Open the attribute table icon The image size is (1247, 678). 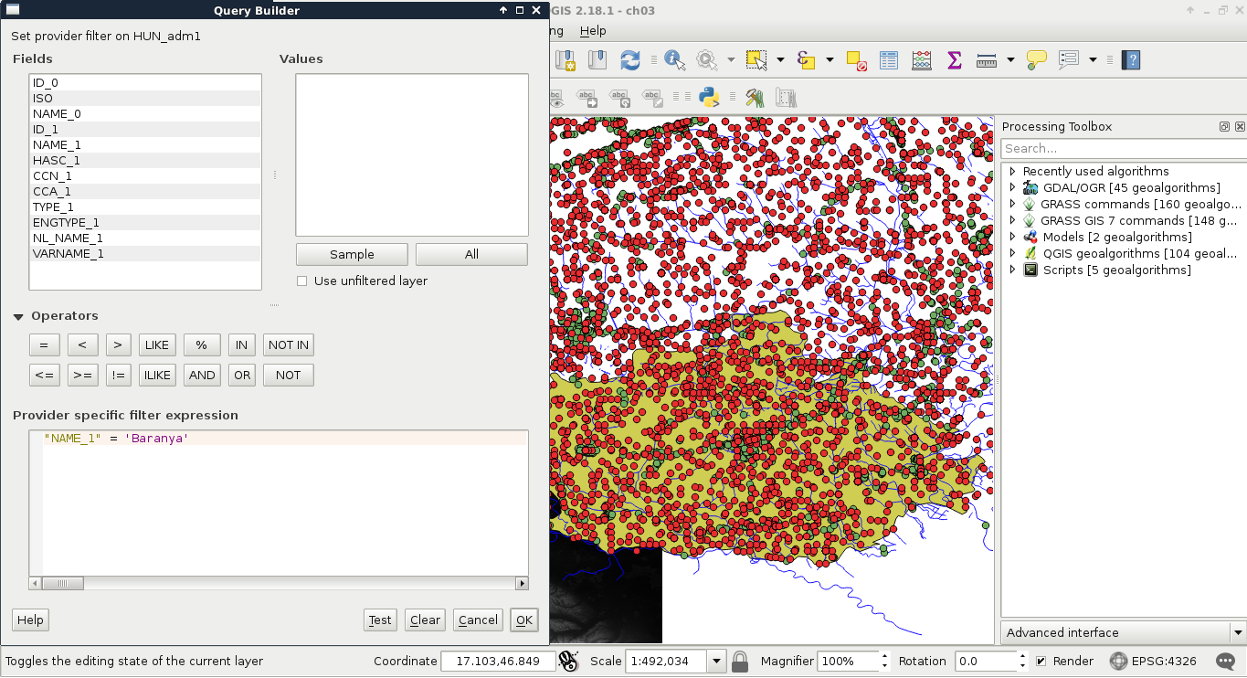(x=889, y=60)
